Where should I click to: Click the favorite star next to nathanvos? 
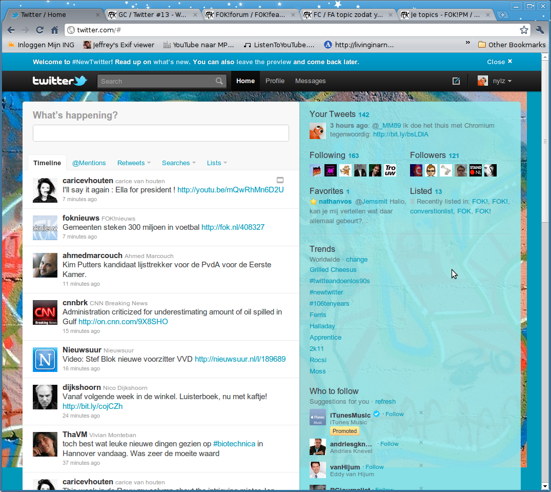(314, 202)
